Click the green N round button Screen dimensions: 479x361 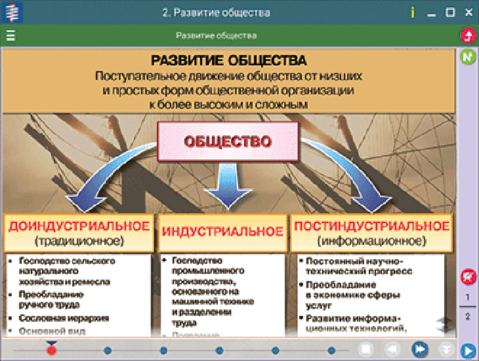point(468,57)
